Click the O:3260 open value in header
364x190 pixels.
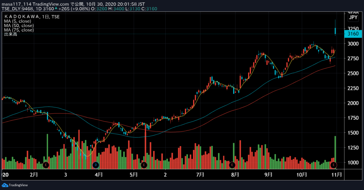click(99, 9)
